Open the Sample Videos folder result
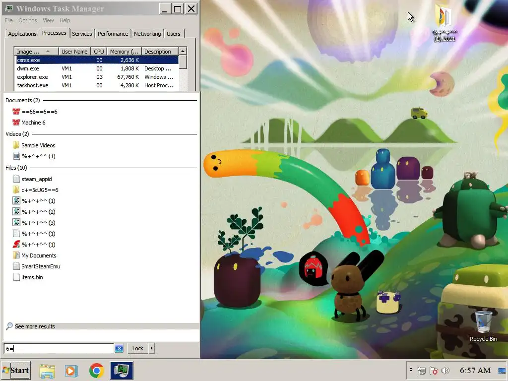 click(34, 145)
